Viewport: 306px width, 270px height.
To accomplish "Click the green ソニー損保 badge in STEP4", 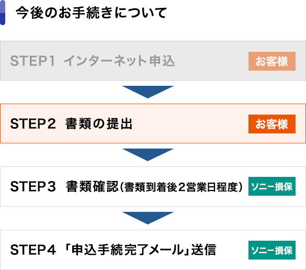I will pos(272,250).
